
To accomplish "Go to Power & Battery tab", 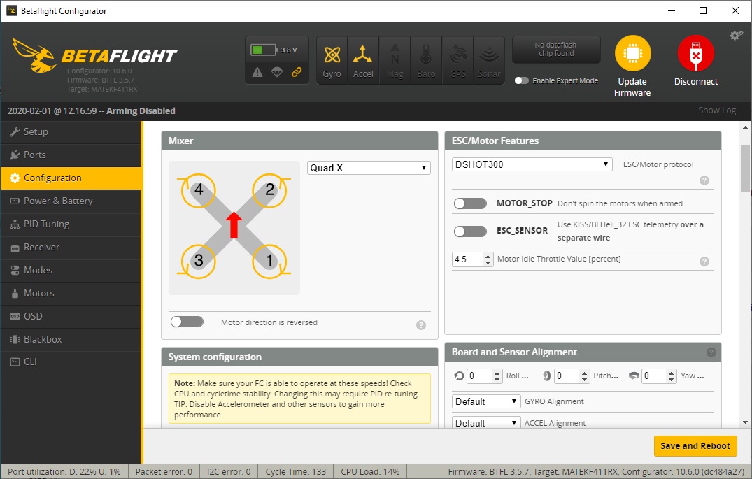I will coord(71,201).
